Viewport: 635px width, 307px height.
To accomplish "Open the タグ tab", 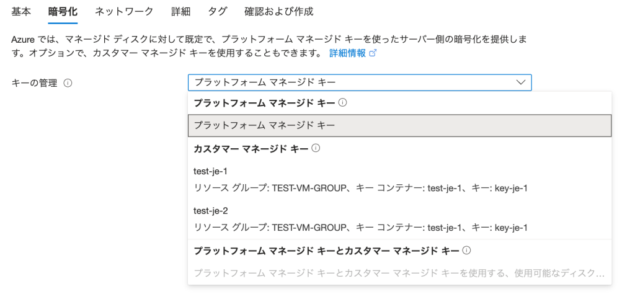I will coord(218,11).
